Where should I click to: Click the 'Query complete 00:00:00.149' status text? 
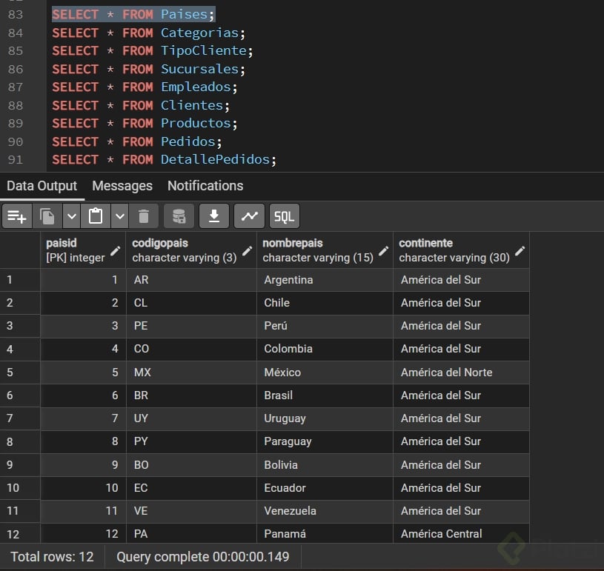(x=202, y=557)
